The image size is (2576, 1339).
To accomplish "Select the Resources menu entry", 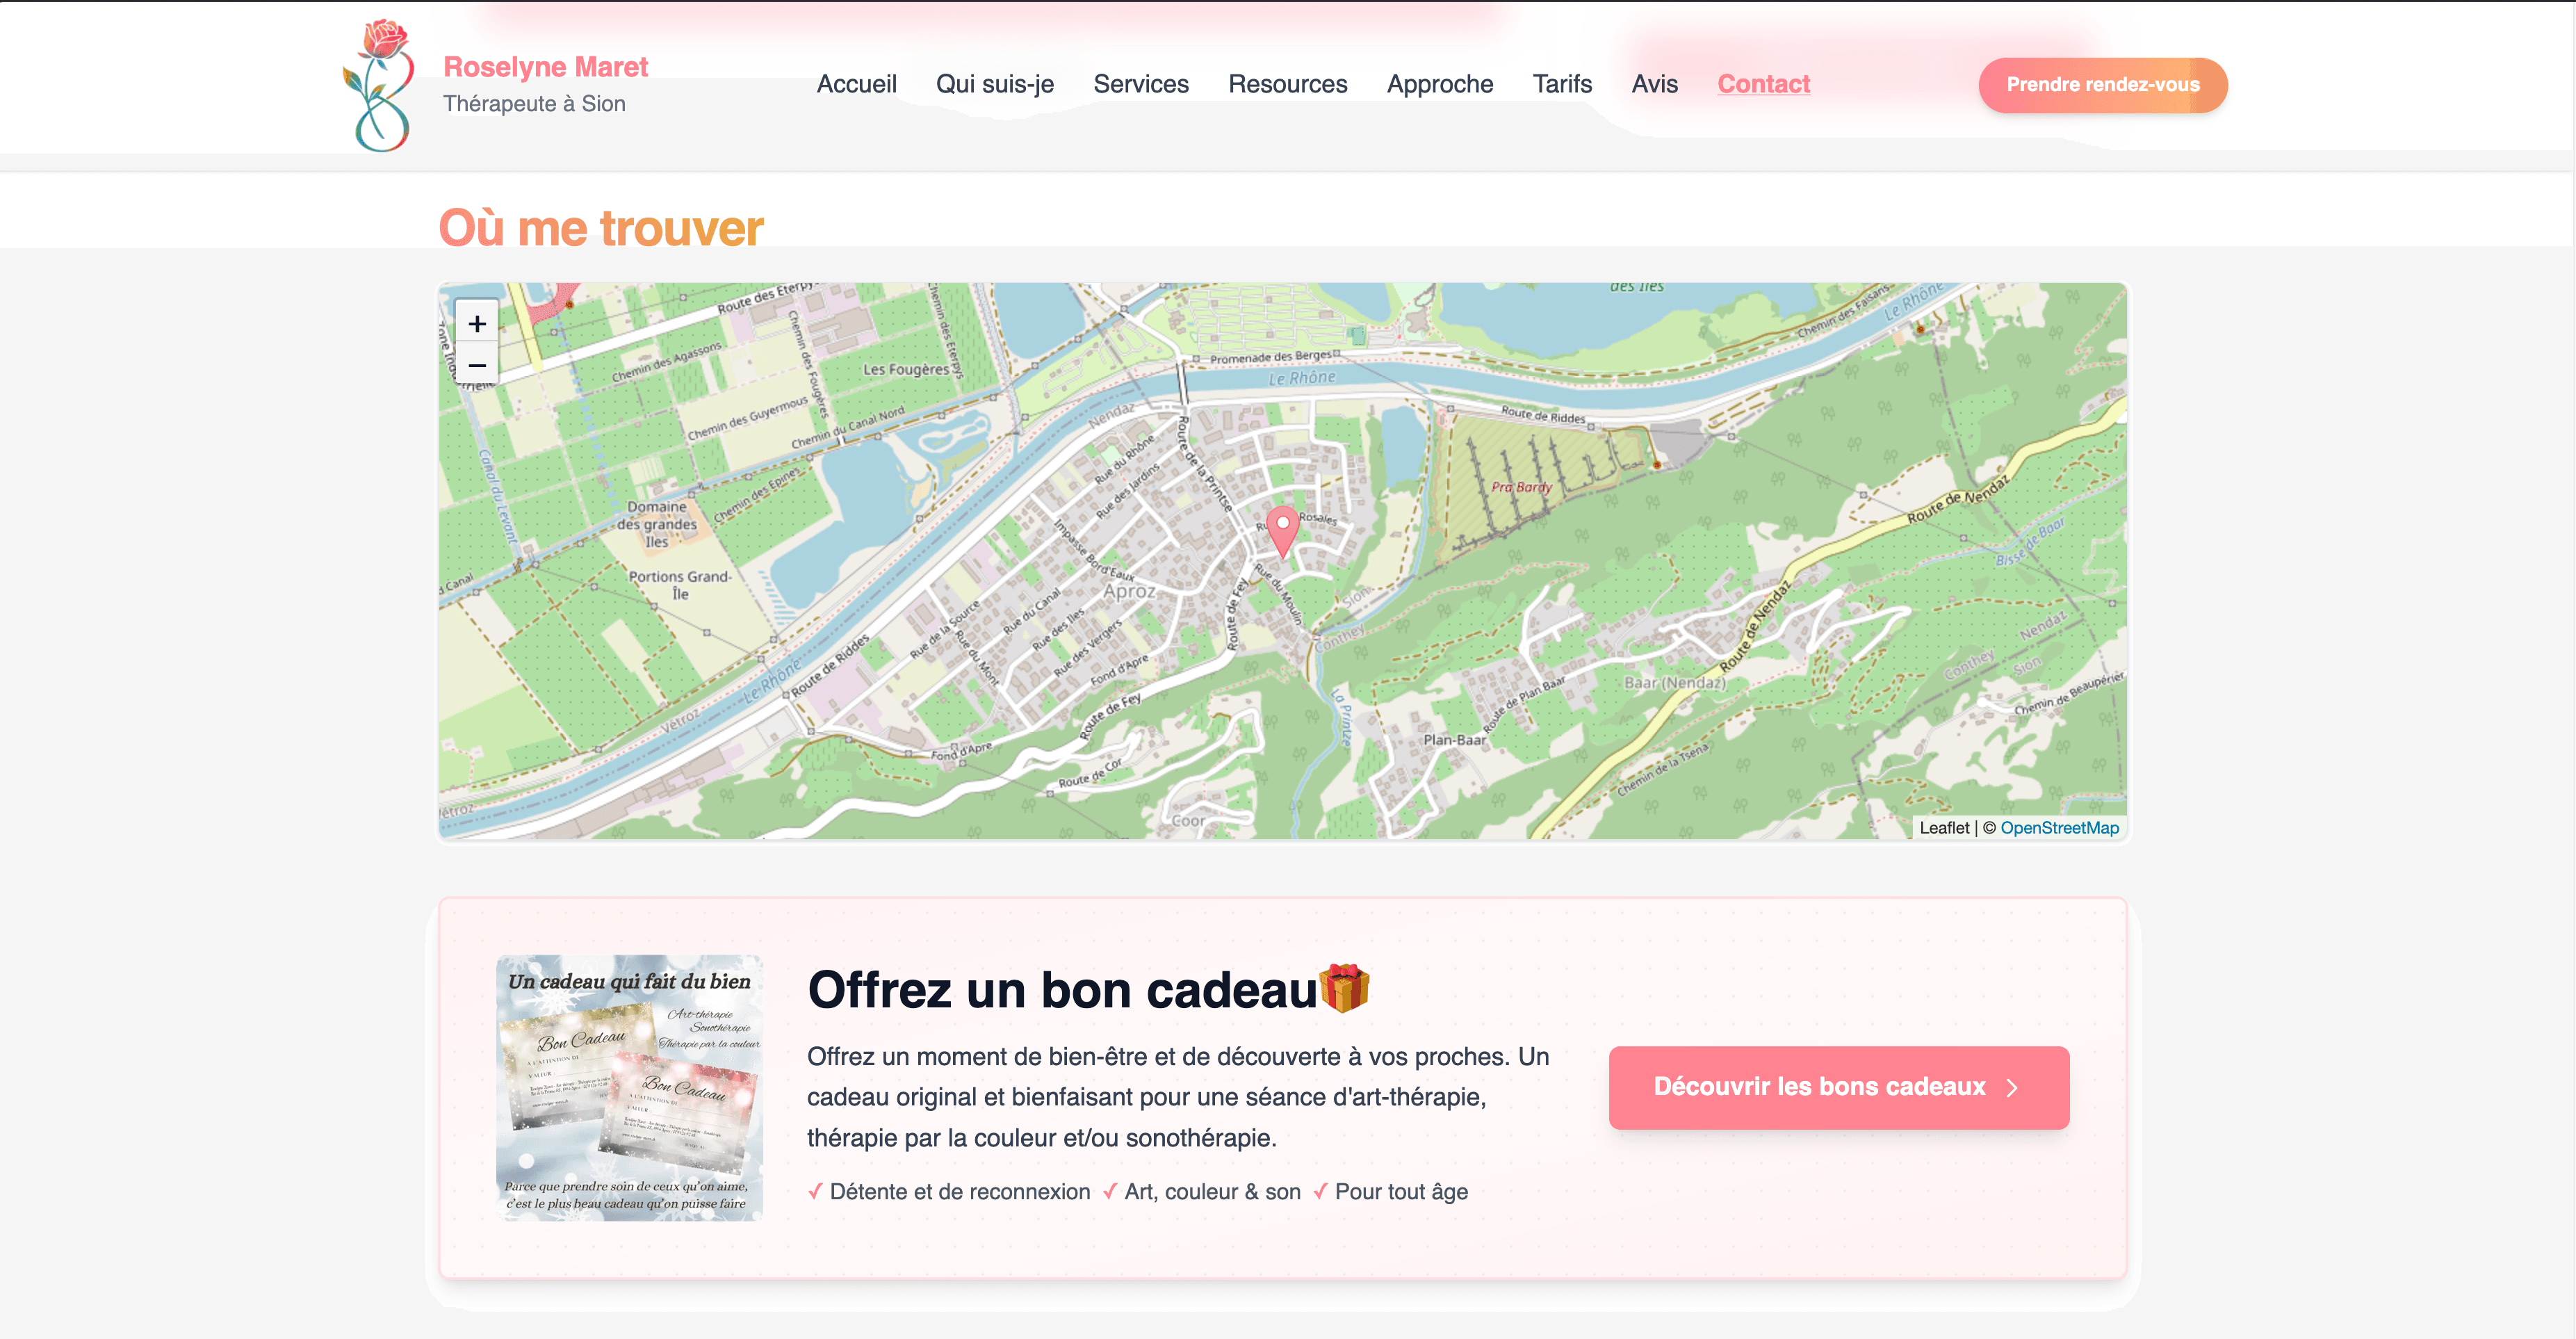I will [x=1287, y=84].
